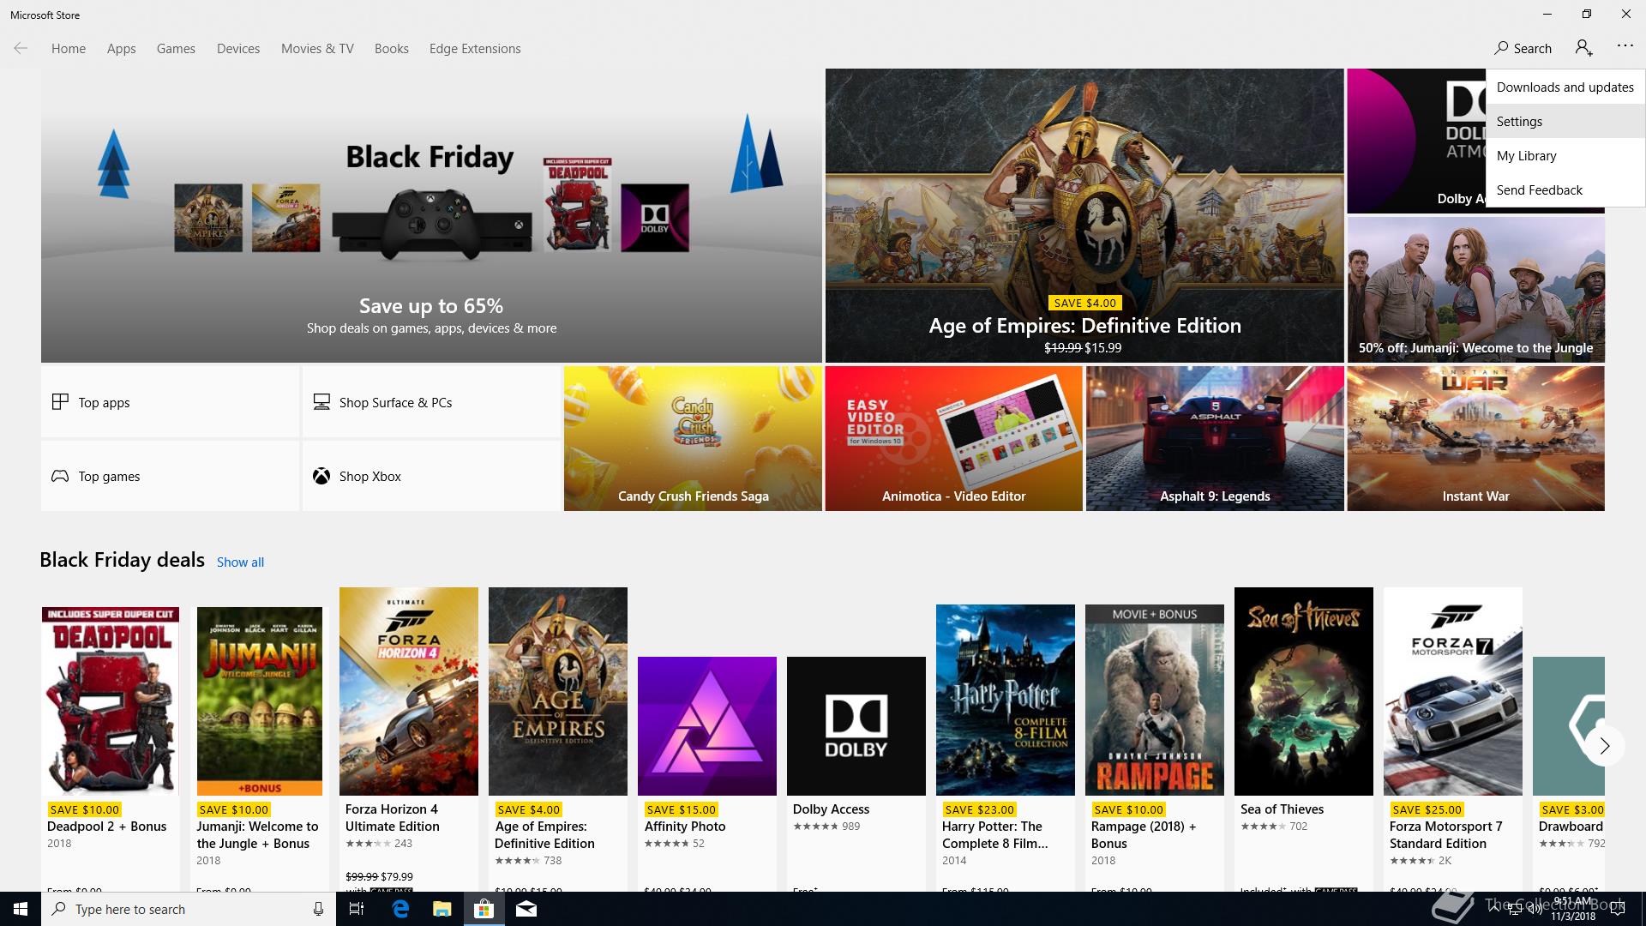Open the Instant War tile
Viewport: 1646px width, 926px height.
pyautogui.click(x=1475, y=438)
